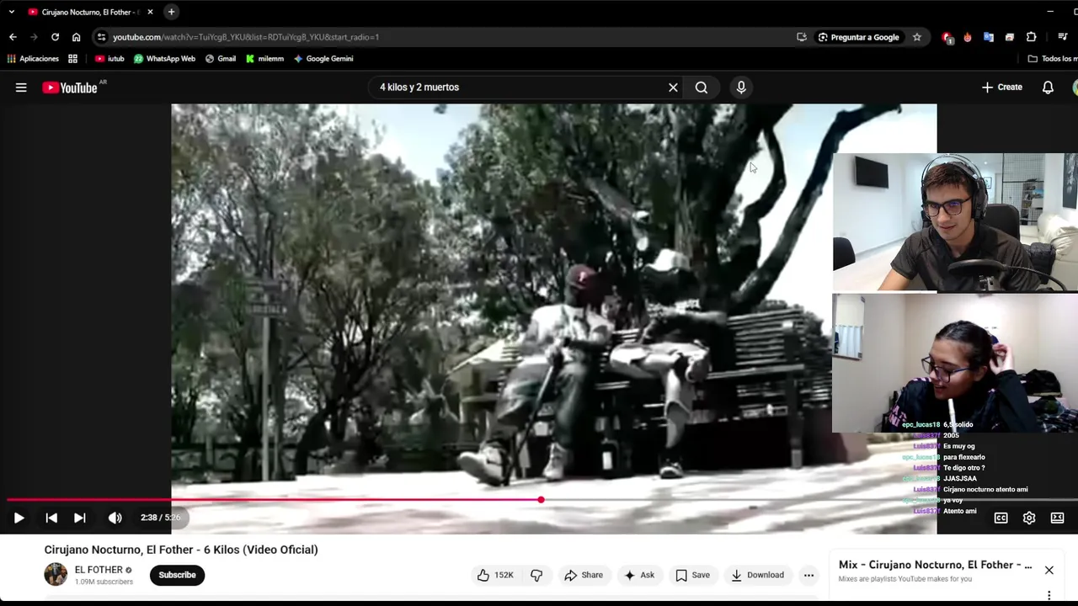The height and width of the screenshot is (606, 1078).
Task: Share the 6 Kilos video
Action: point(583,575)
